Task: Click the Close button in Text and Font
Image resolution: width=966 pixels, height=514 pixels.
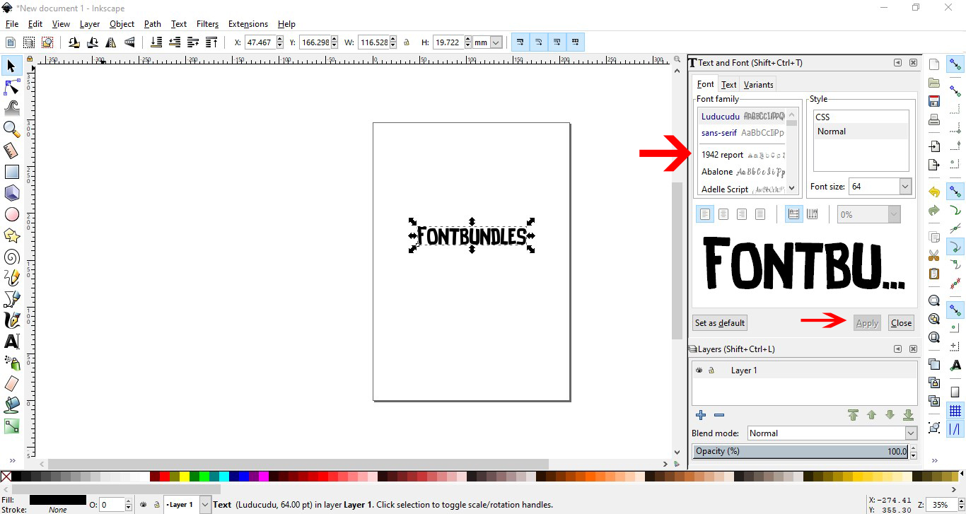Action: click(x=901, y=323)
